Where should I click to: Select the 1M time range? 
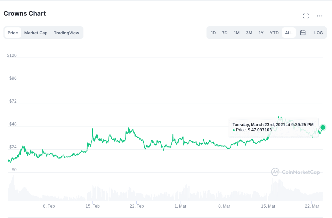[x=236, y=33]
